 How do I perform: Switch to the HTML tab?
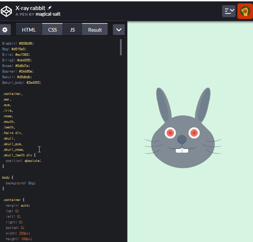point(29,30)
